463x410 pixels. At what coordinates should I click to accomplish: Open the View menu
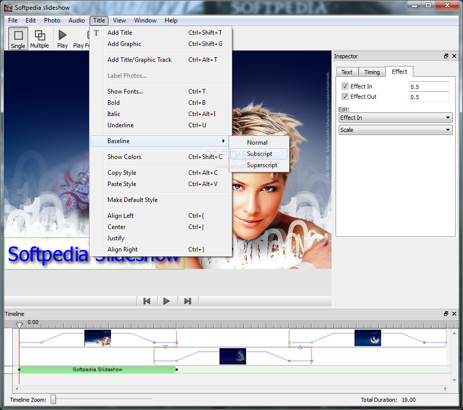click(119, 20)
